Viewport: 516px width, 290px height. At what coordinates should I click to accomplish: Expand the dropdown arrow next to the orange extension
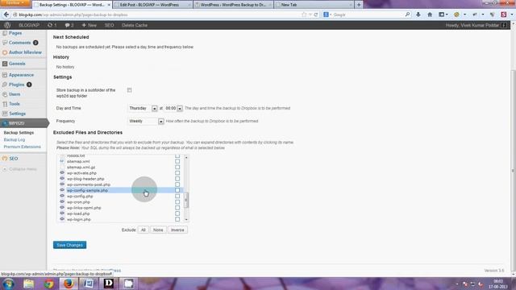[464, 14]
